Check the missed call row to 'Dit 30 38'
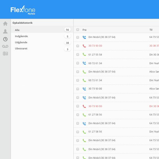This screenshot has height=159, width=159. (78, 106)
